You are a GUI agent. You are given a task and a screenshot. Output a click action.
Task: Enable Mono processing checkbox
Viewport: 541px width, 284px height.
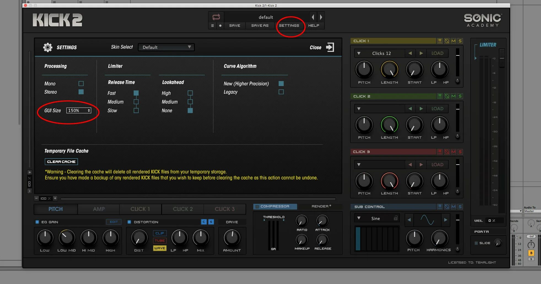(x=81, y=84)
